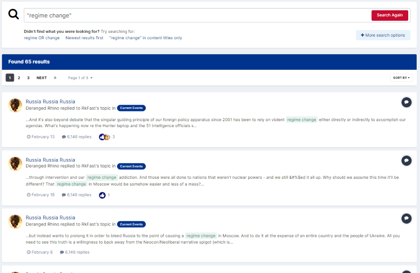Click 6,146 replies on February 13 result
The height and width of the screenshot is (273, 420).
[76, 137]
